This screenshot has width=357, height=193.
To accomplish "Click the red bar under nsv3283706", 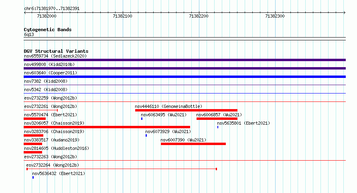I will [33, 135].
